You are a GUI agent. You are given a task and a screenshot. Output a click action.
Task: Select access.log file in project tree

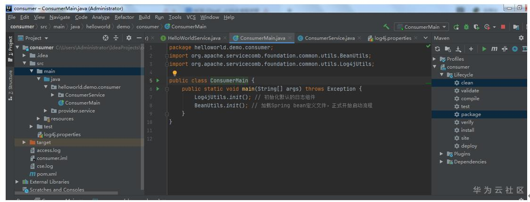tap(45, 150)
